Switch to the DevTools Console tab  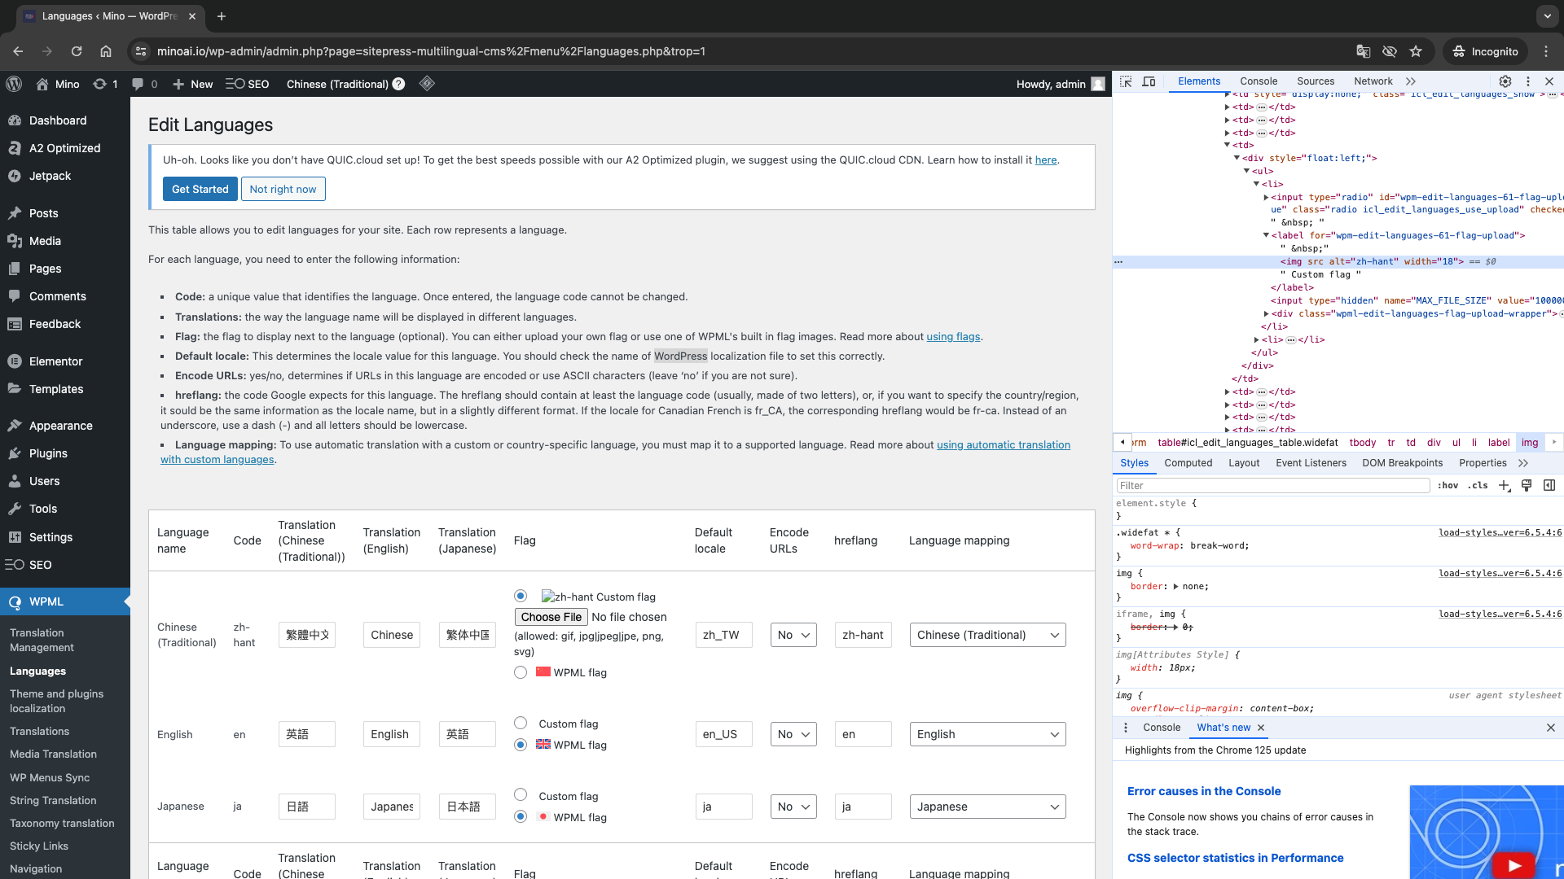pyautogui.click(x=1259, y=81)
